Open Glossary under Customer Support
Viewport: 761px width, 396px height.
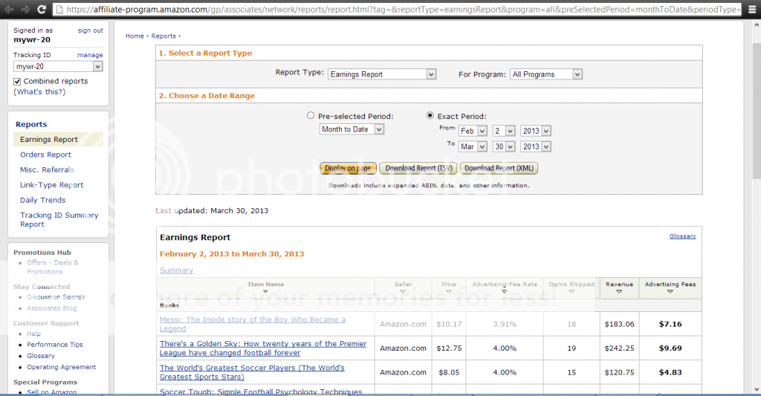point(41,356)
